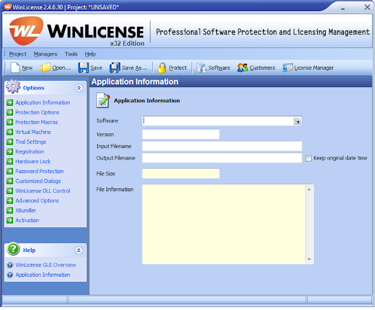Click green arrow icon beside Advanced Options
The width and height of the screenshot is (375, 310).
click(x=10, y=201)
